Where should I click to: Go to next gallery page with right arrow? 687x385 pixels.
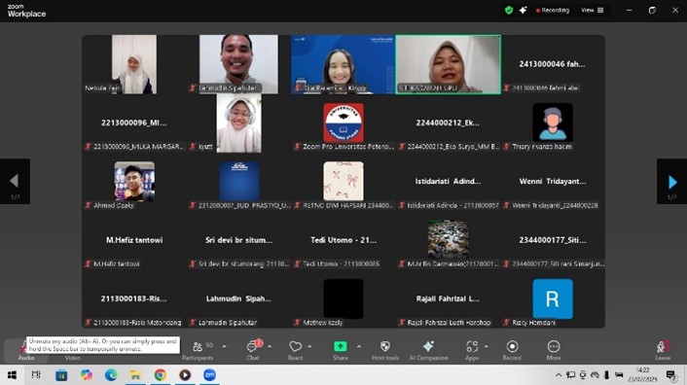click(x=672, y=182)
